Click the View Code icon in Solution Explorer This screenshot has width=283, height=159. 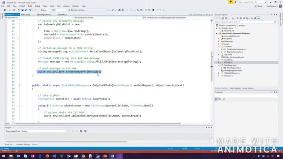(252, 18)
